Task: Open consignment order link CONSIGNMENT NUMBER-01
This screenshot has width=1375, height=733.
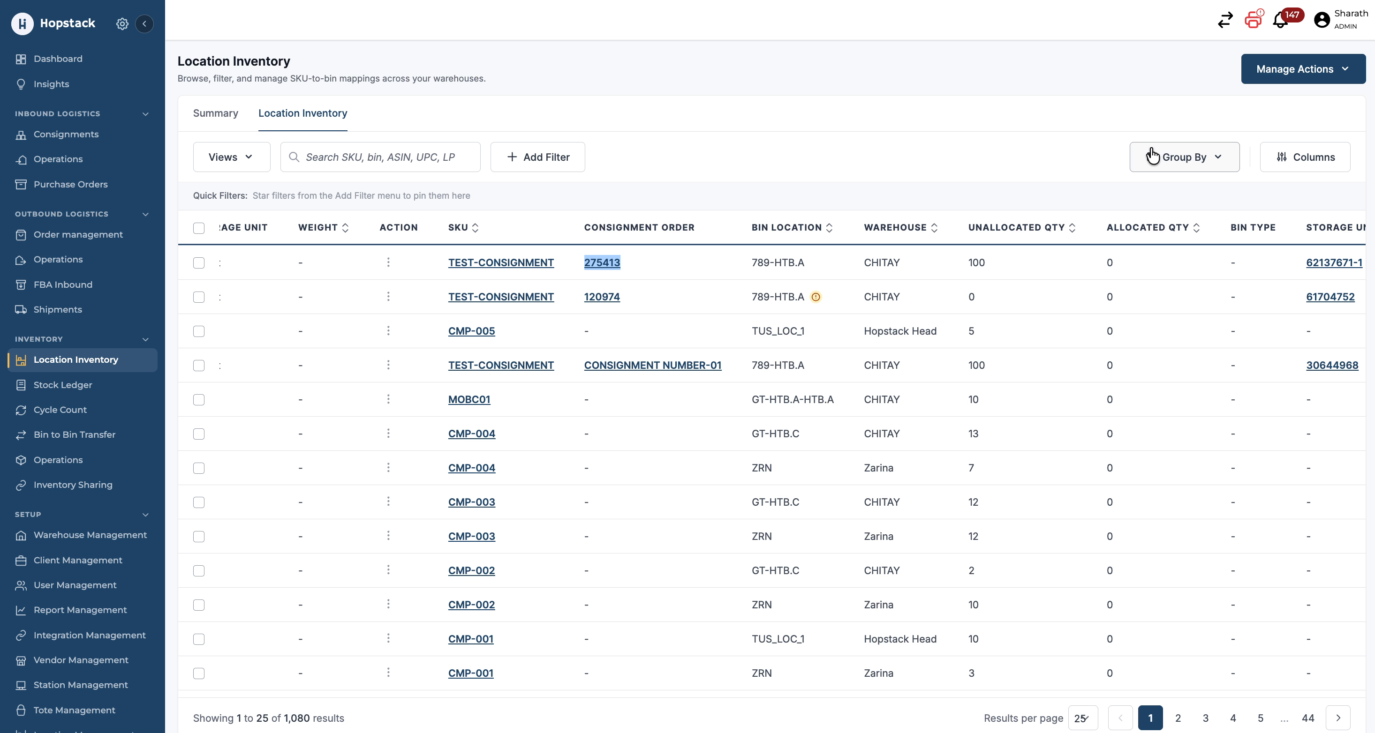Action: [x=652, y=365]
